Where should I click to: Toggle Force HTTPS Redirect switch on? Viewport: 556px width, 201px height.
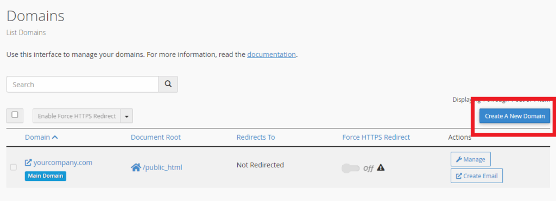(350, 168)
